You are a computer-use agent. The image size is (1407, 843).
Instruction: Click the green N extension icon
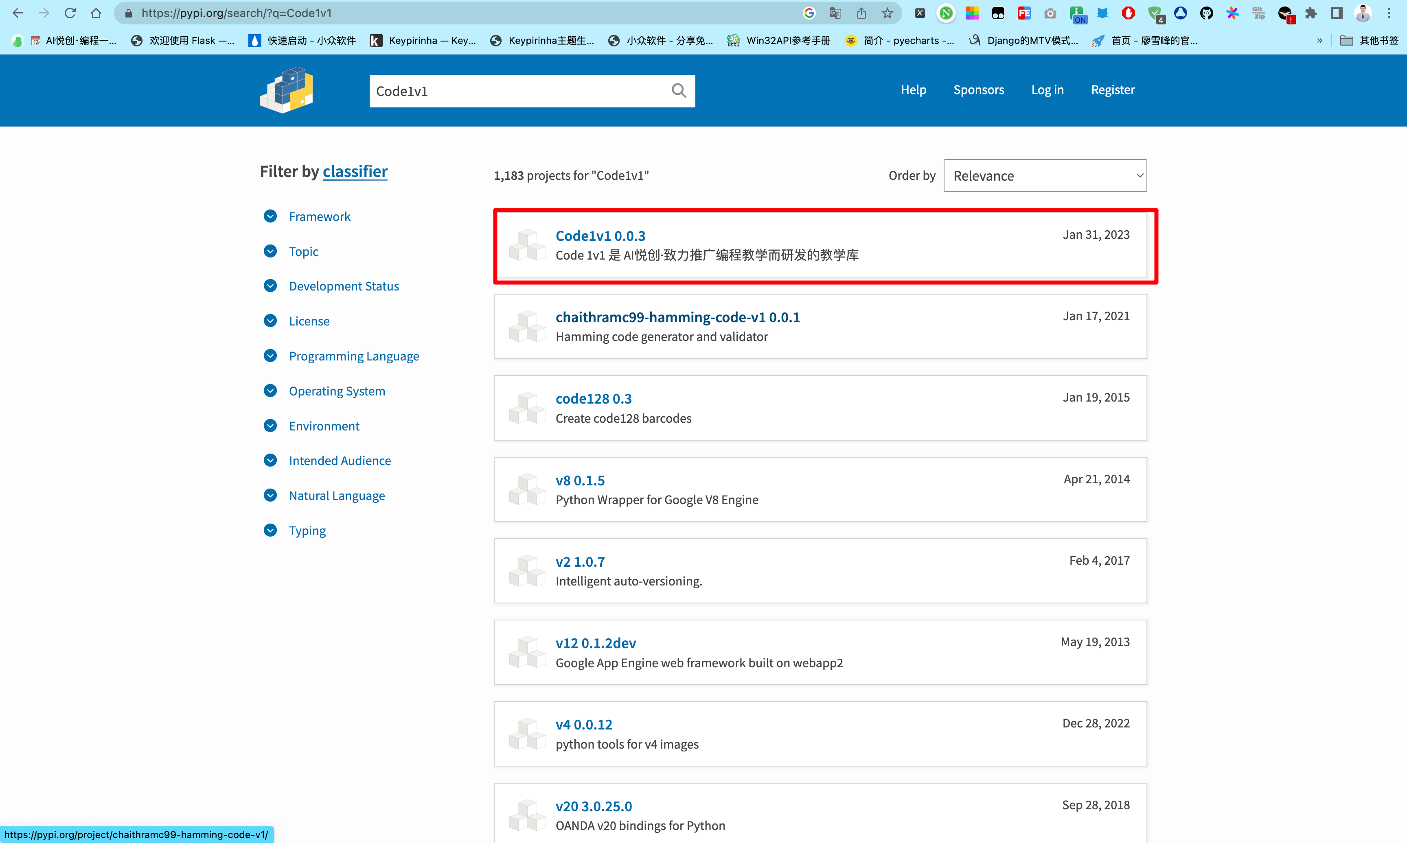pyautogui.click(x=946, y=13)
